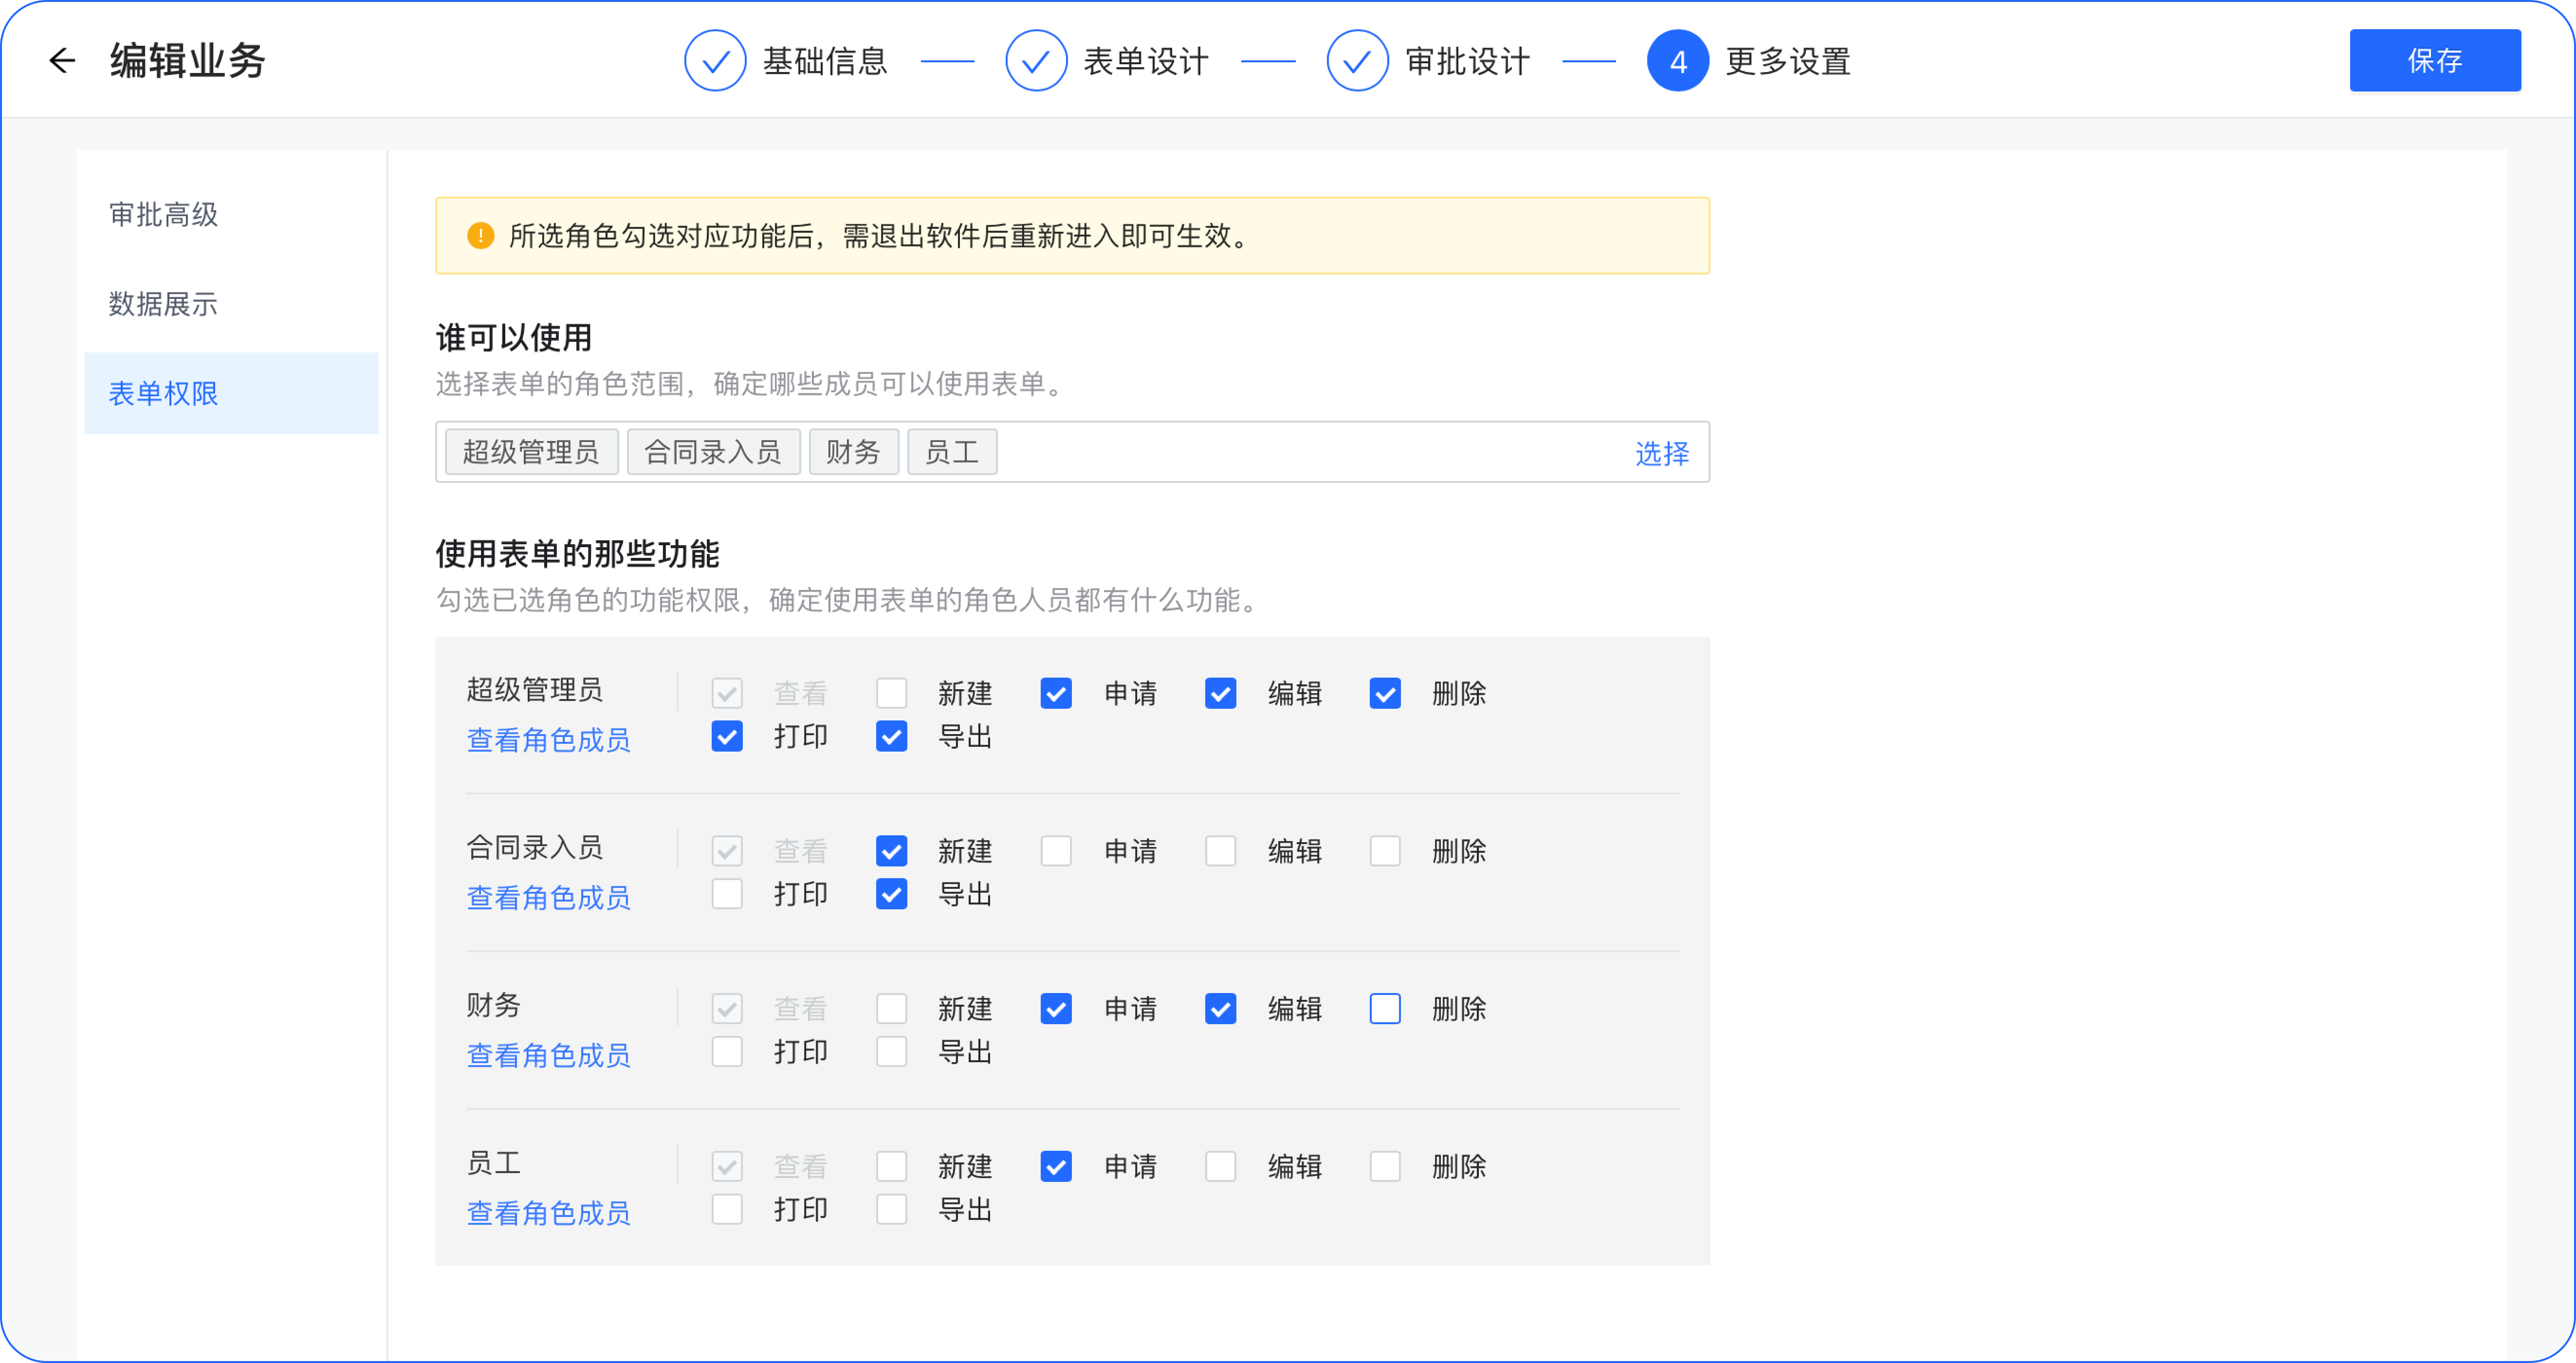View role members for 财务
Image resolution: width=2576 pixels, height=1363 pixels.
[x=549, y=1056]
